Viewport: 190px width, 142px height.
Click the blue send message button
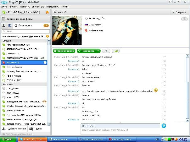coord(164,126)
